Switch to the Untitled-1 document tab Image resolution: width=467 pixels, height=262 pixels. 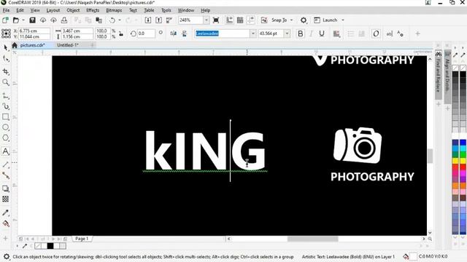click(68, 45)
